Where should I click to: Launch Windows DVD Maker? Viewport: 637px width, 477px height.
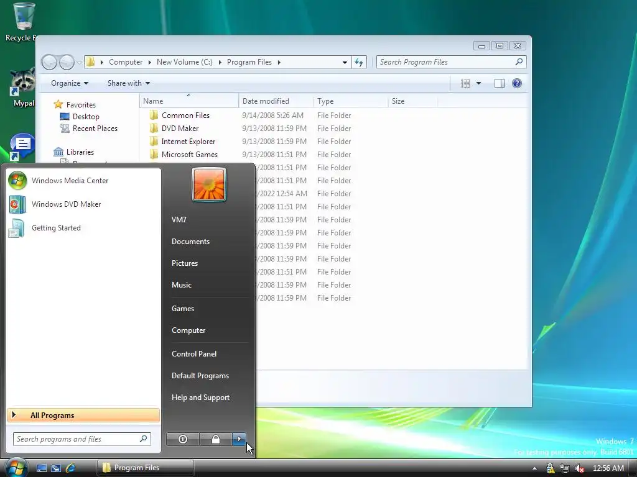66,204
